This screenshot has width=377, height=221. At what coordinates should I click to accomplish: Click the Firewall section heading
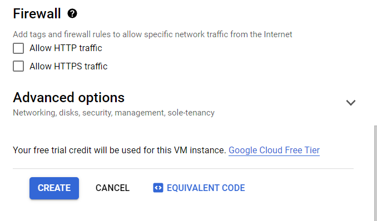tap(37, 13)
